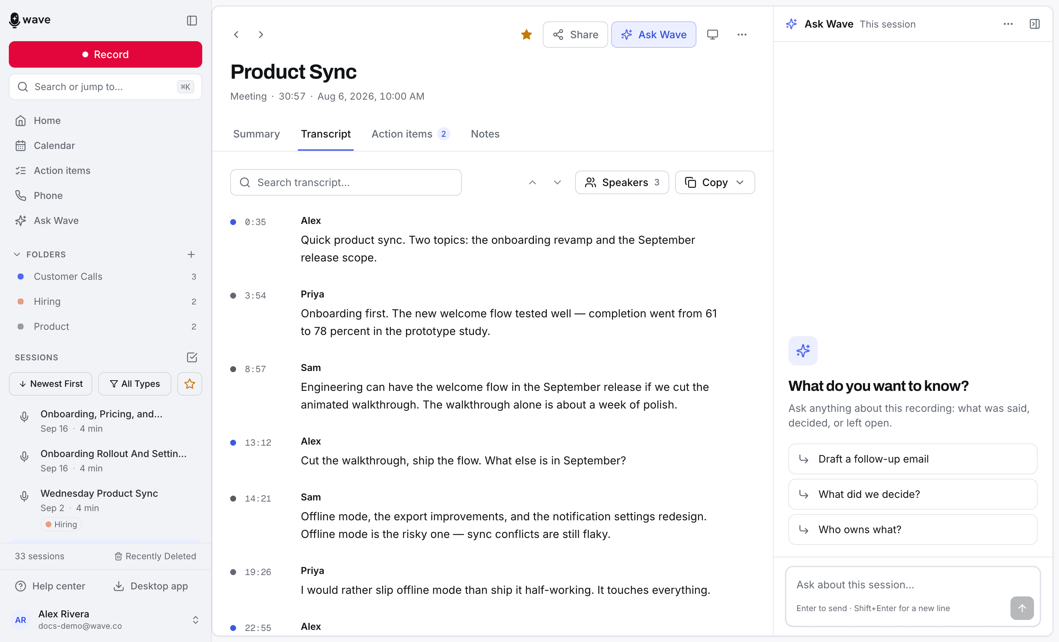Open the Customer Calls folder
The width and height of the screenshot is (1059, 642).
click(105, 276)
